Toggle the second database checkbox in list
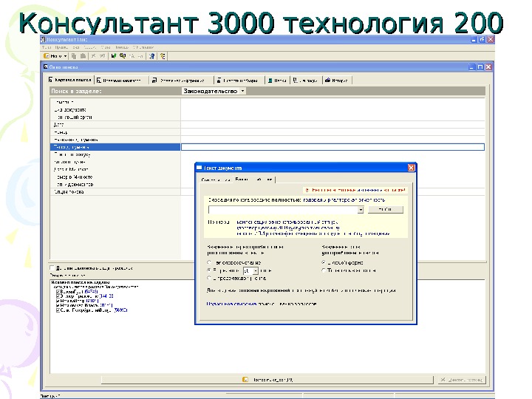The image size is (532, 399). coord(58,296)
